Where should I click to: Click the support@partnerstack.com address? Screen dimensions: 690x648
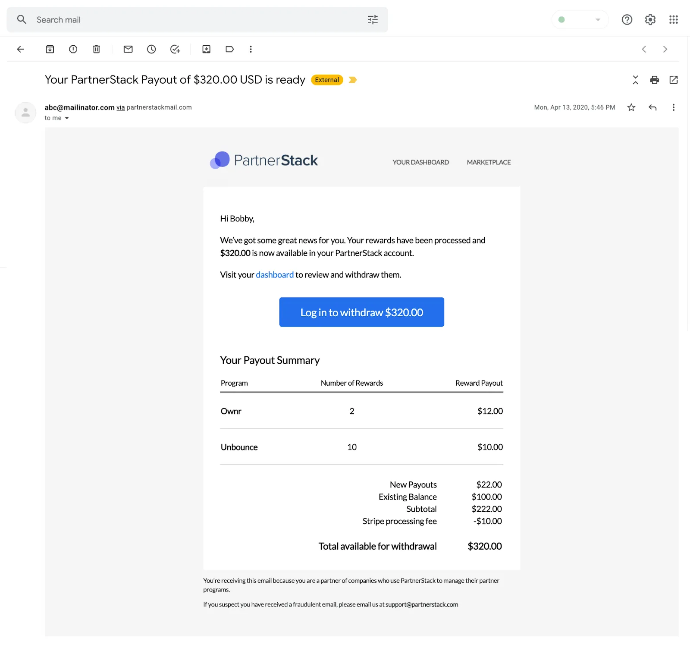[422, 604]
